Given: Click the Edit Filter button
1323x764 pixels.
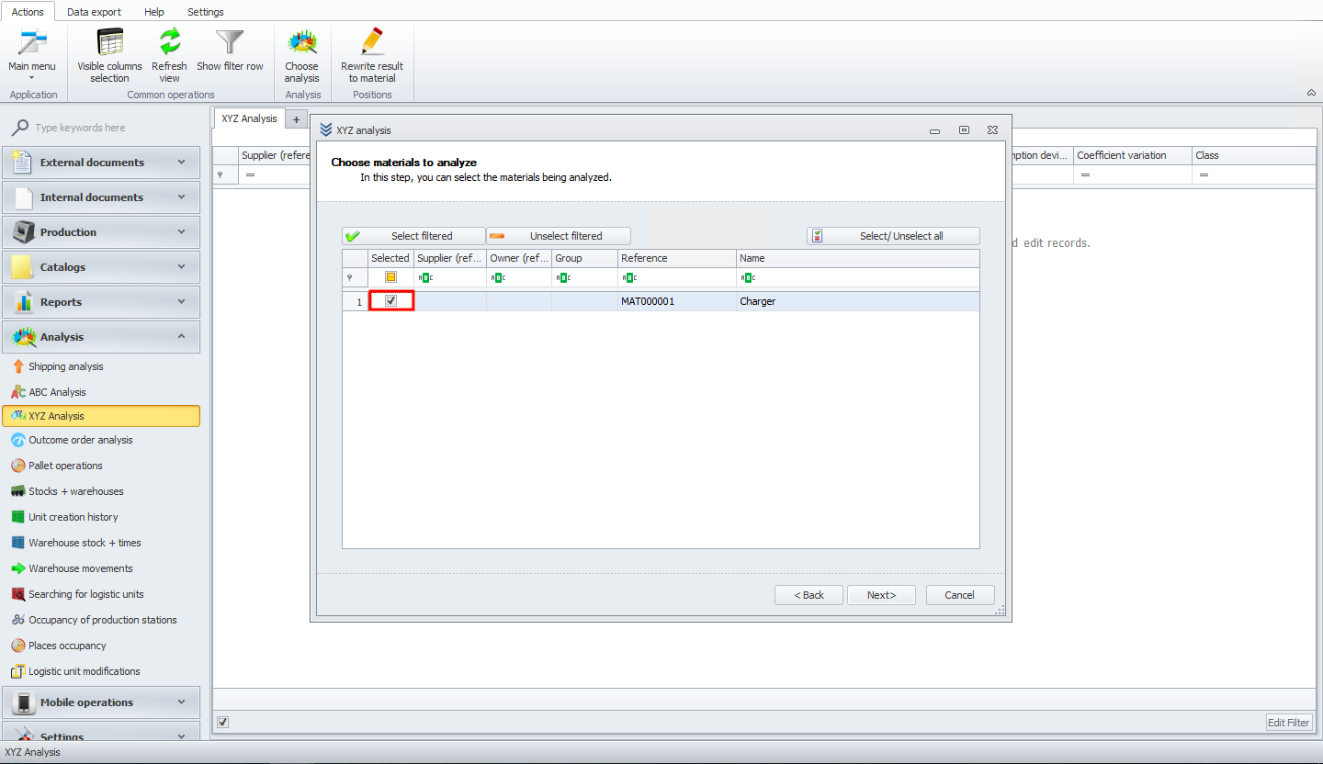Looking at the screenshot, I should click(x=1289, y=723).
